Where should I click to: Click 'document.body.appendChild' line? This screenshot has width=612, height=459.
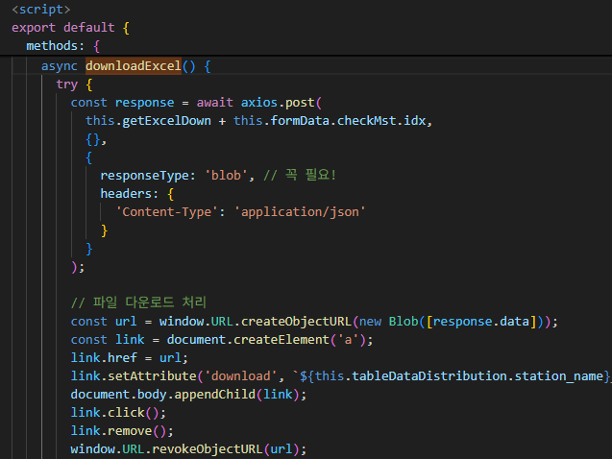[x=188, y=395]
